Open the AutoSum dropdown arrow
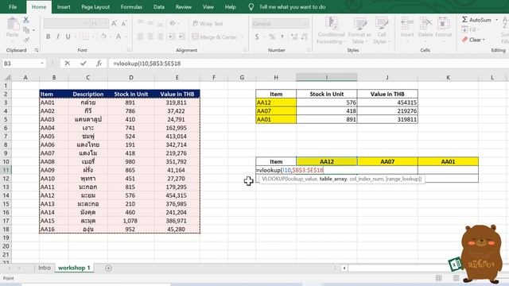The width and height of the screenshot is (509, 286). (496, 20)
